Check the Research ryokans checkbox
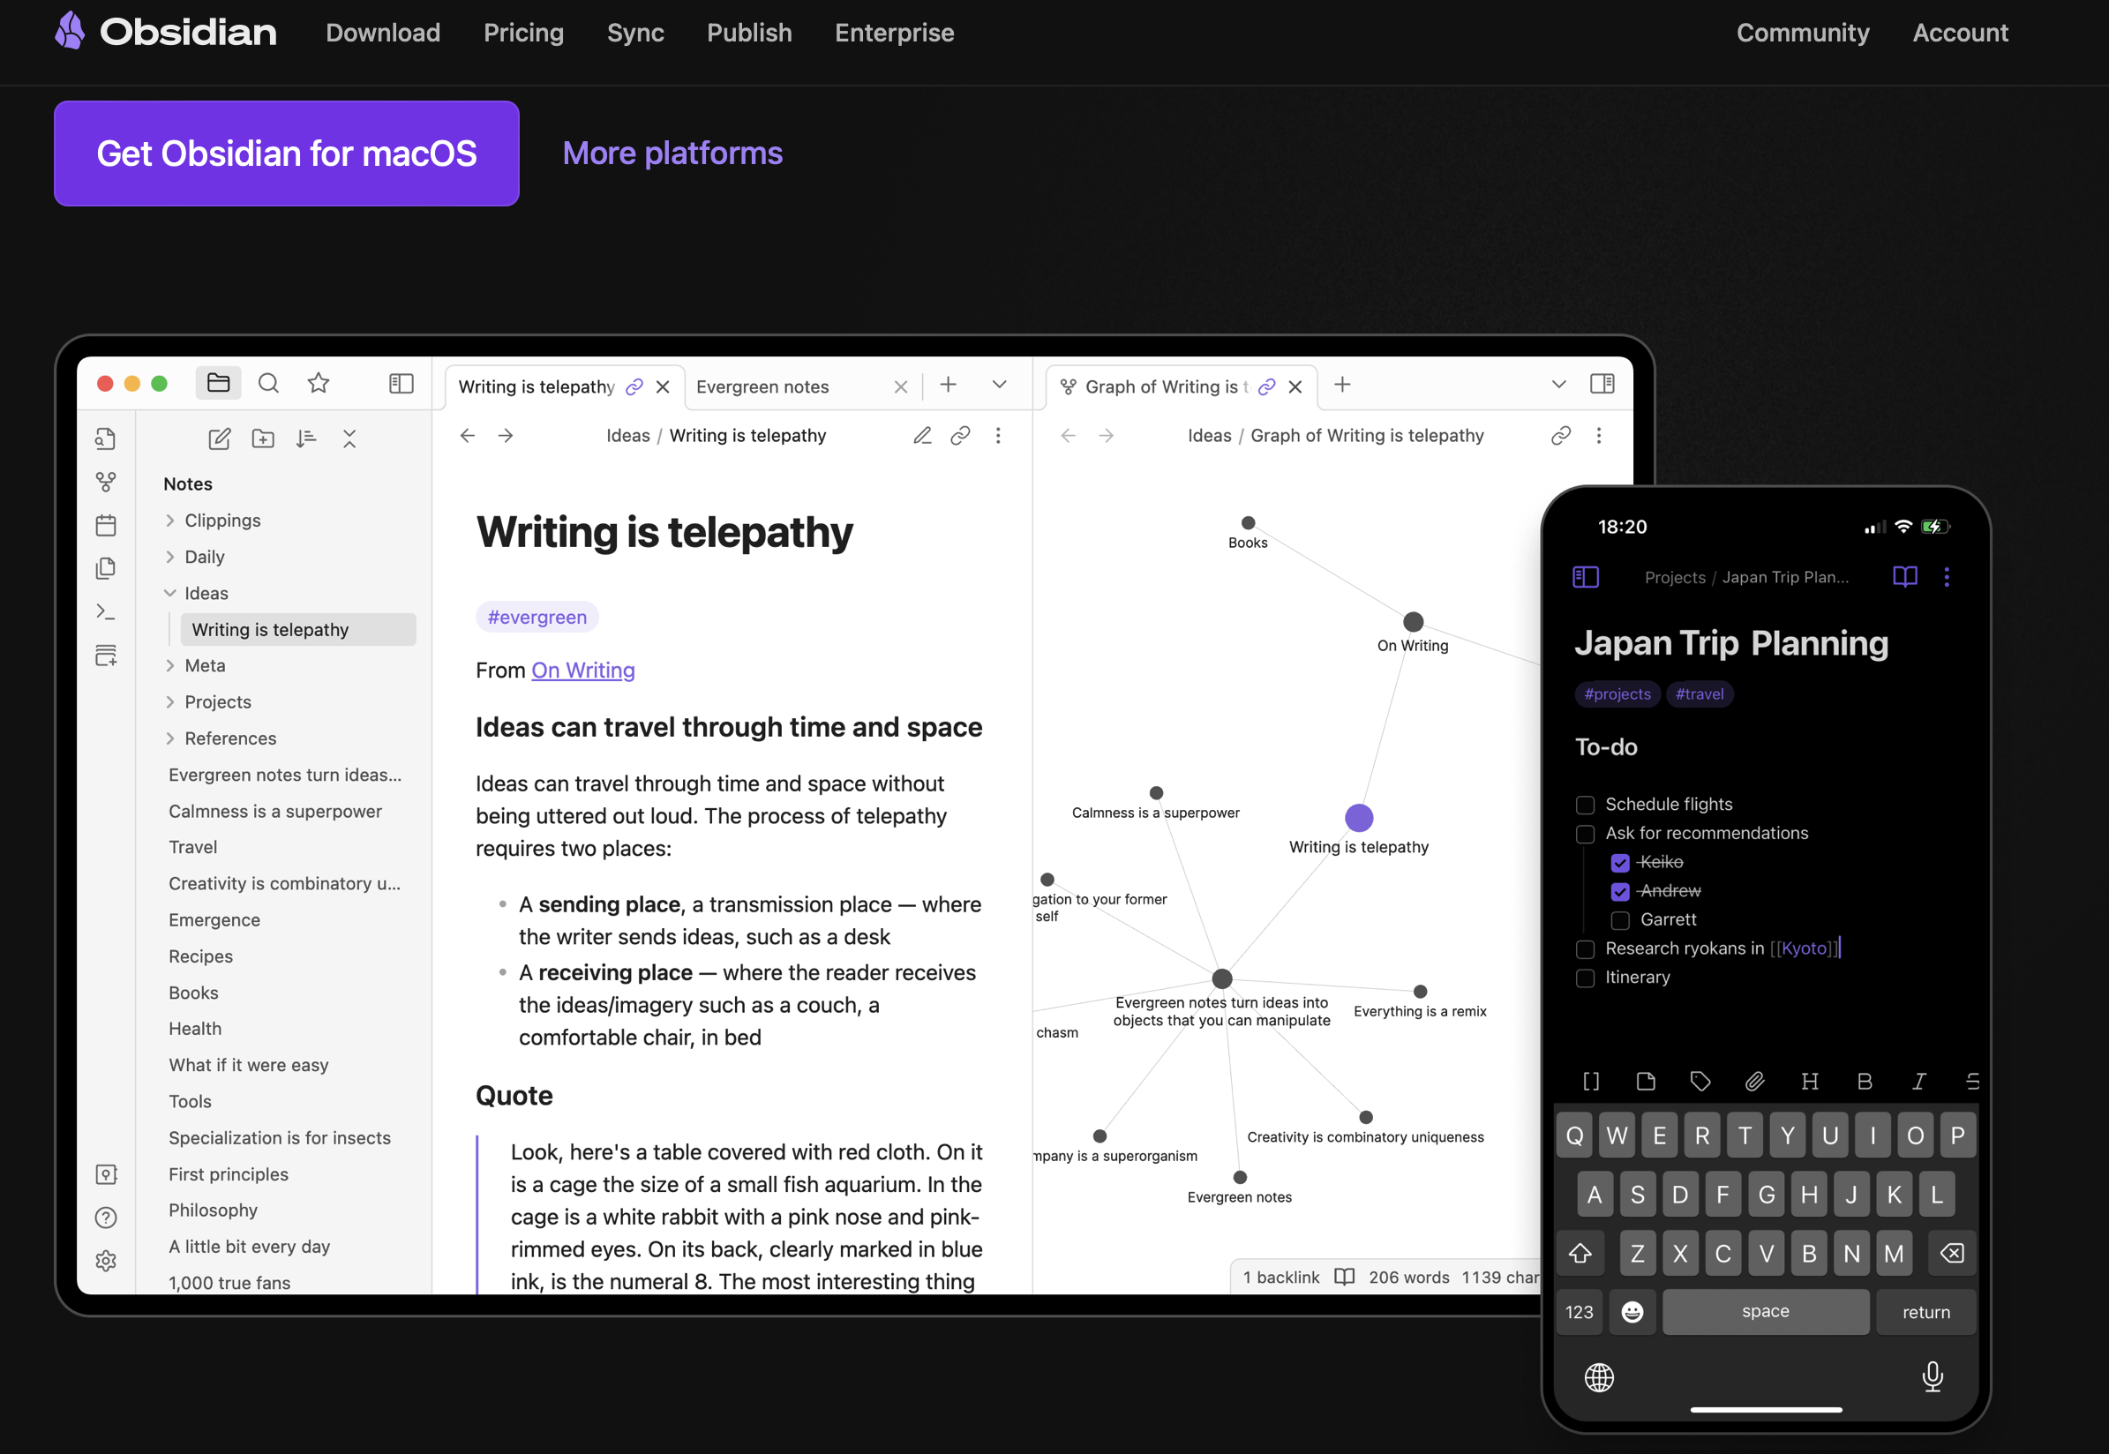The width and height of the screenshot is (2109, 1454). coord(1585,949)
